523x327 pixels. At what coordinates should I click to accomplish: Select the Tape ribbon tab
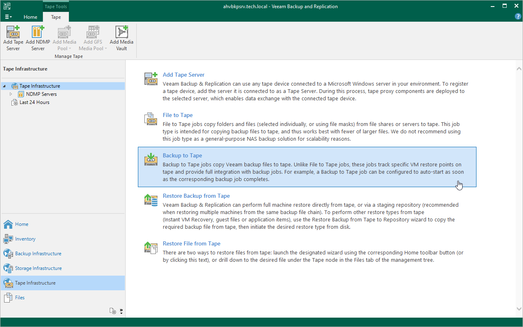pyautogui.click(x=56, y=17)
